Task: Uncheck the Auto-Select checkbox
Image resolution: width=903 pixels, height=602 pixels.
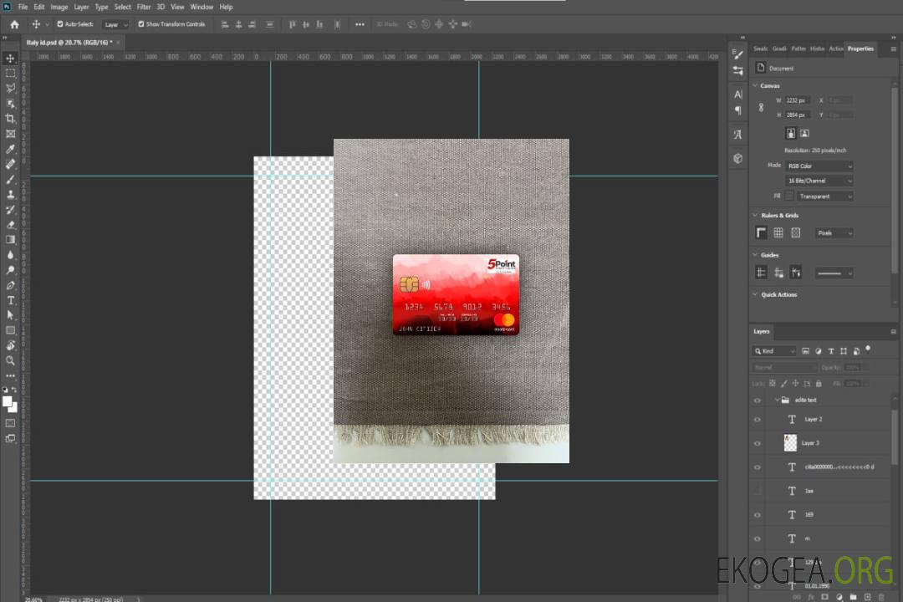Action: click(60, 24)
